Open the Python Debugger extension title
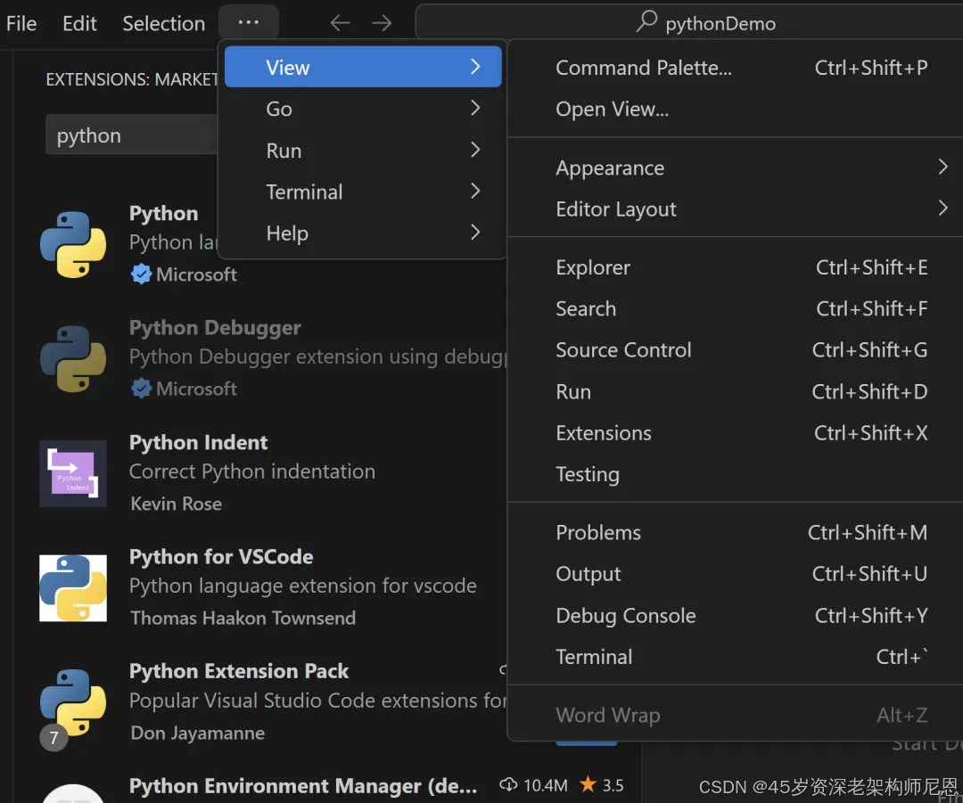The width and height of the screenshot is (963, 803). coord(215,327)
